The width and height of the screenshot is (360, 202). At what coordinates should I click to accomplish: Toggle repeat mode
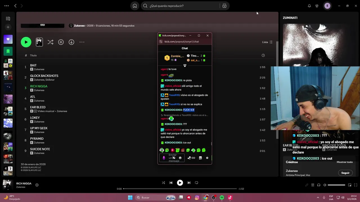[x=197, y=183]
